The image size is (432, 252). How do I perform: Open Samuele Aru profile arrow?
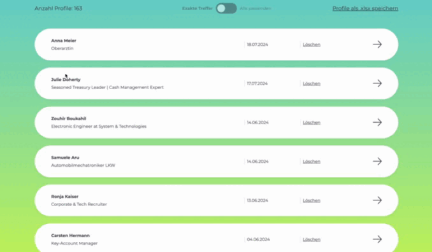point(377,161)
